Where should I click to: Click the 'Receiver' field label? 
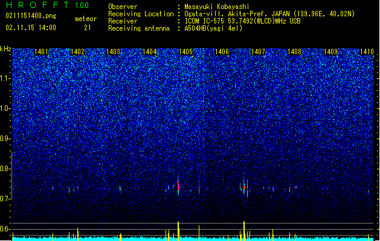[123, 21]
